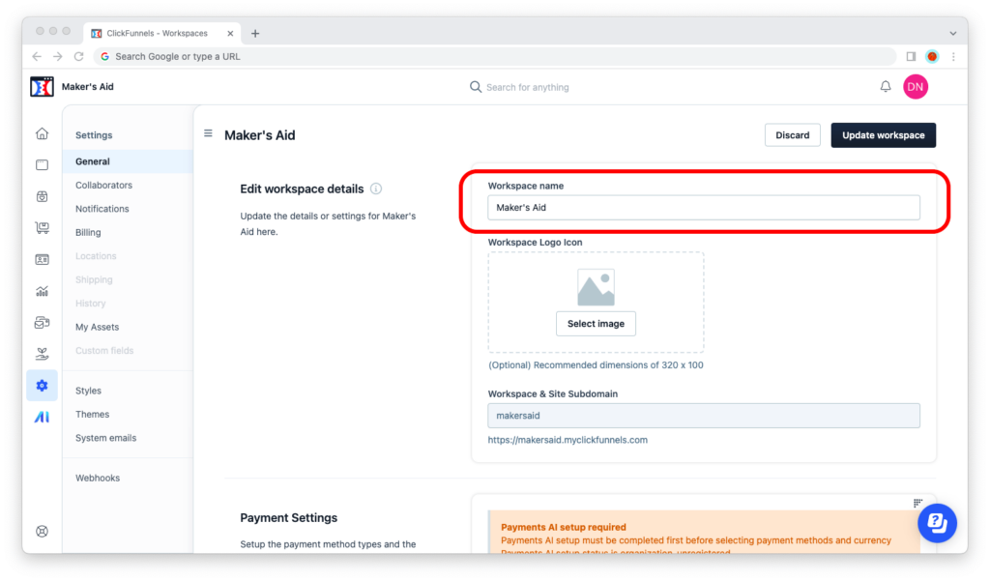Click the Select image button

tap(596, 323)
